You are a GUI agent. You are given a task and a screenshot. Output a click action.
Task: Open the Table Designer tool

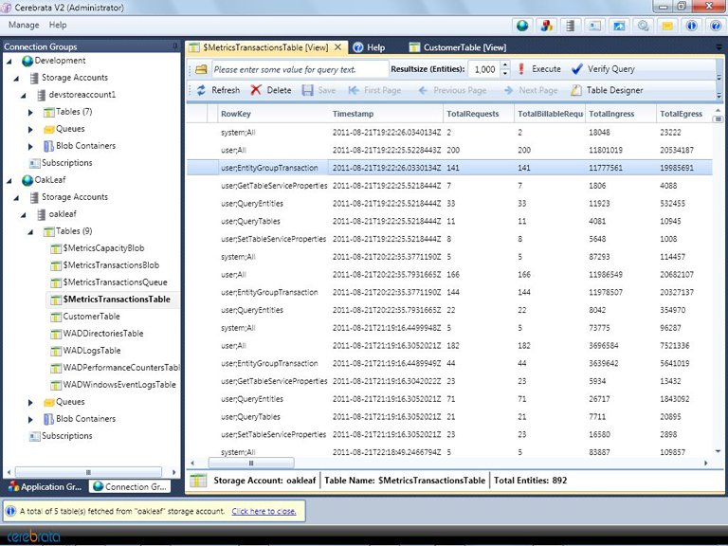click(607, 90)
